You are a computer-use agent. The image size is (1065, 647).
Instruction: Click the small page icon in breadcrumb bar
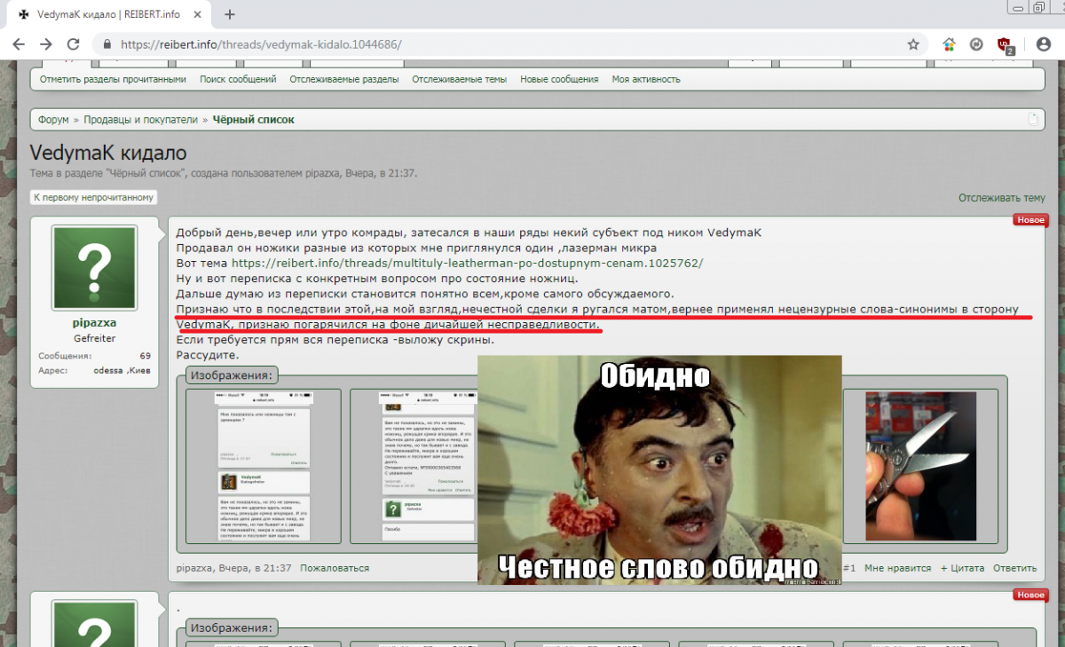(x=1033, y=119)
